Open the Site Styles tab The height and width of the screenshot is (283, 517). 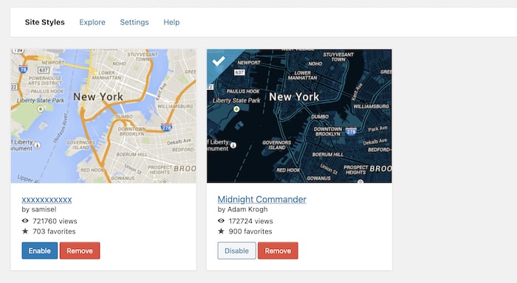click(45, 22)
